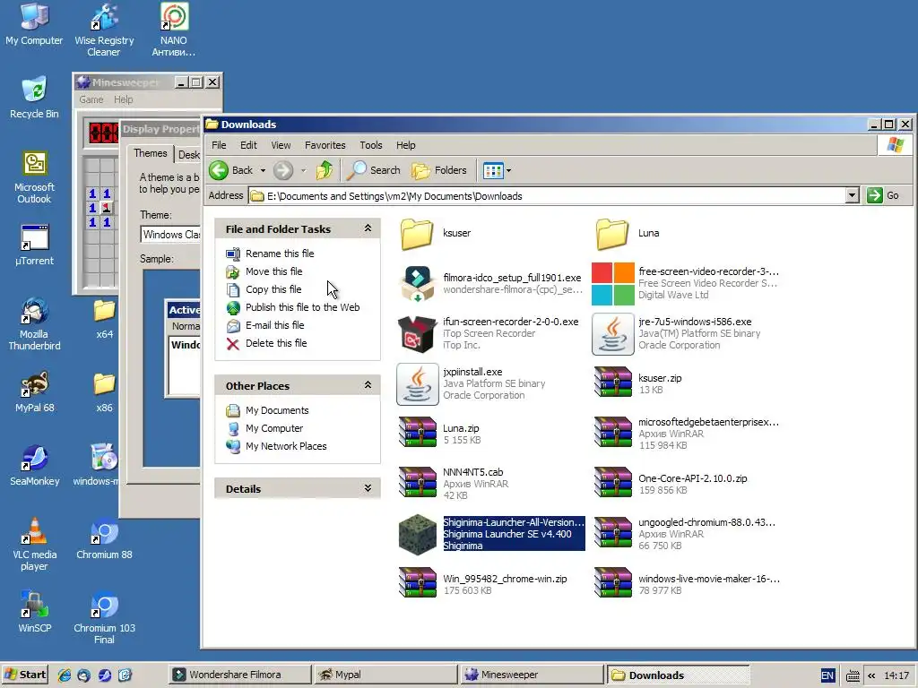918x688 pixels.
Task: Click EN language indicator in tray
Action: pyautogui.click(x=827, y=675)
